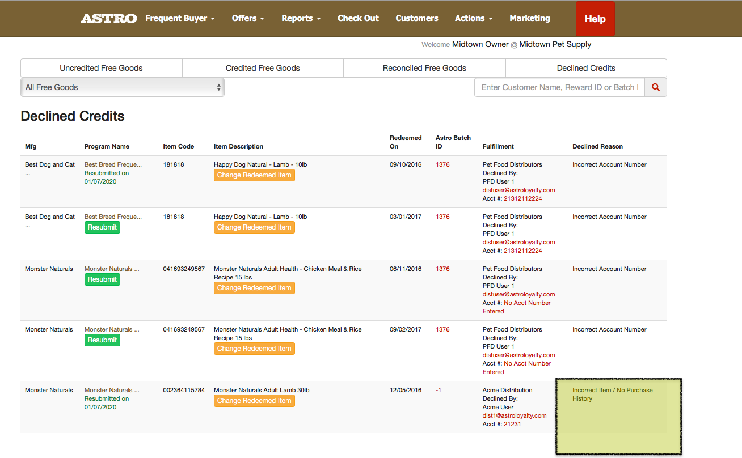Click the Acme Distribution fulfillment text
Viewport: 742px width, 458px height.
point(508,390)
